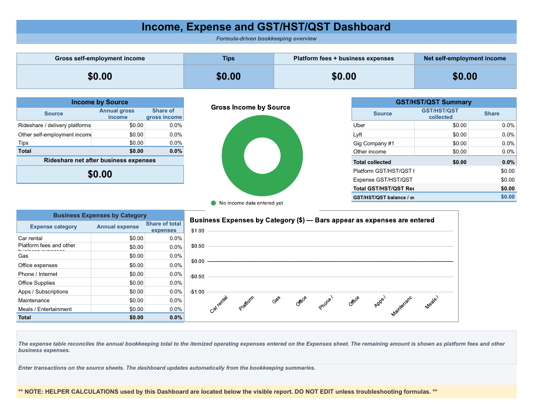Select "Maintenance" in the expense table
This screenshot has width=536, height=413.
[34, 301]
